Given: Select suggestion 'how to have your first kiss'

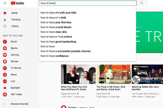Looking at the screenshot, I should [x=87, y=22].
